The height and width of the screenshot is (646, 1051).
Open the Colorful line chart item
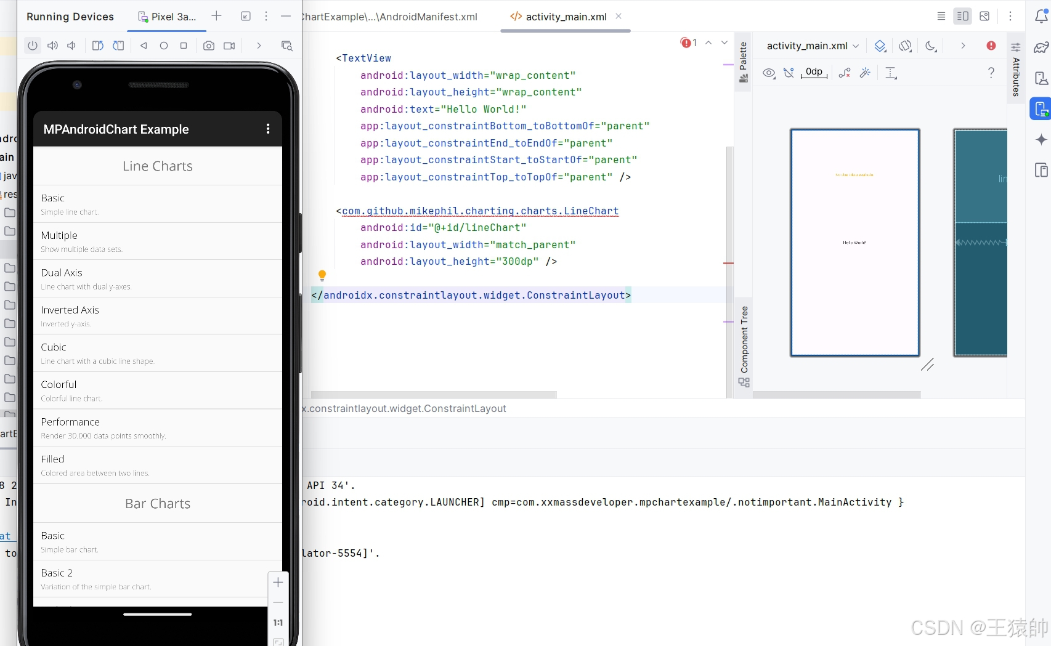click(158, 390)
